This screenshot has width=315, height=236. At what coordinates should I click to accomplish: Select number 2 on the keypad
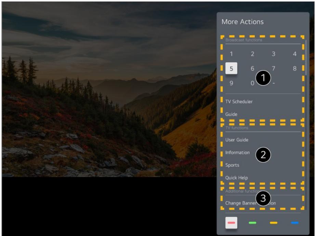(x=252, y=54)
